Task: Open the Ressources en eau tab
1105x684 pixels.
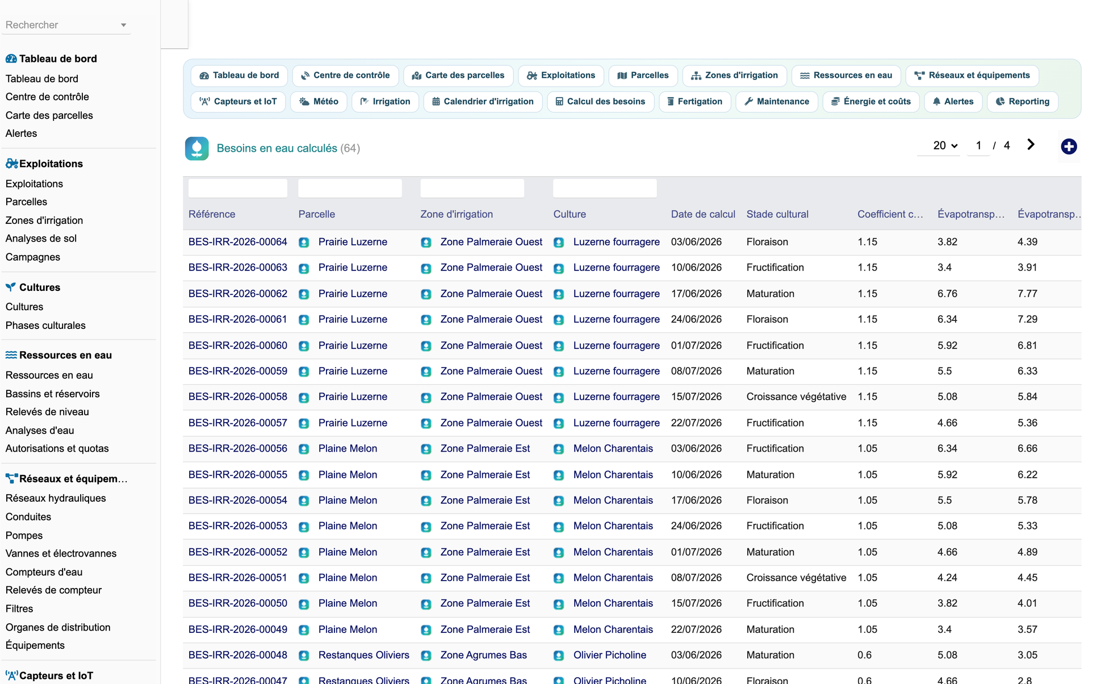Action: click(x=846, y=76)
